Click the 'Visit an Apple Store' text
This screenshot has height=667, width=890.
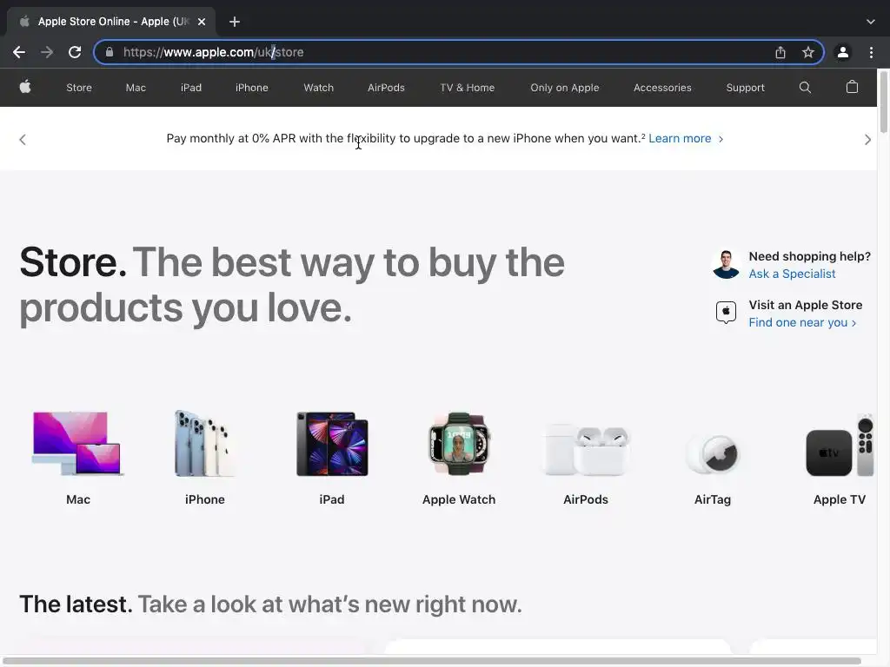pos(806,305)
